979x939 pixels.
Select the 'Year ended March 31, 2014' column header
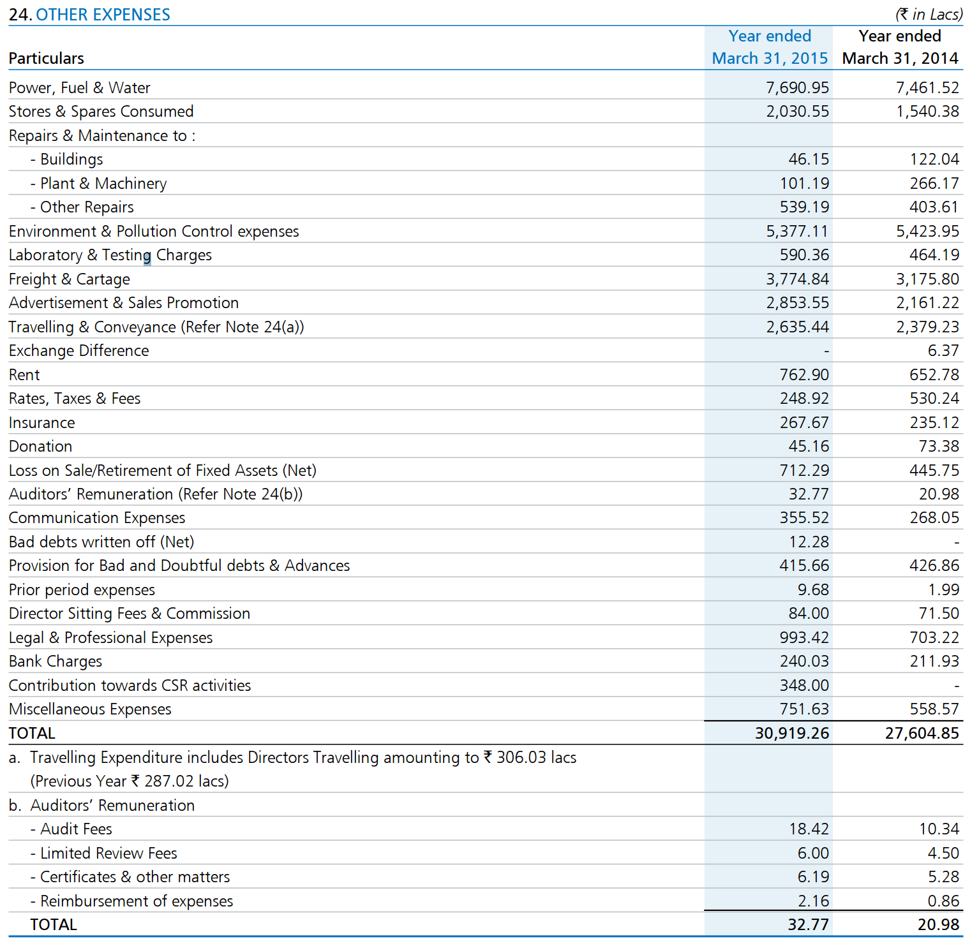[x=900, y=47]
